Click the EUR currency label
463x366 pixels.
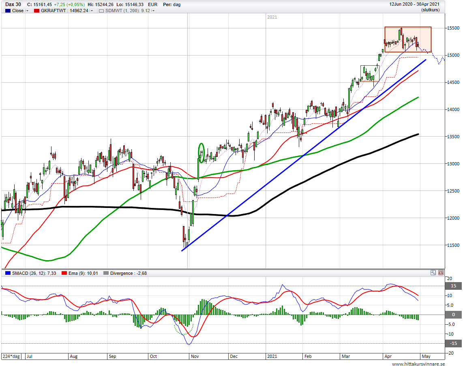[x=153, y=5]
